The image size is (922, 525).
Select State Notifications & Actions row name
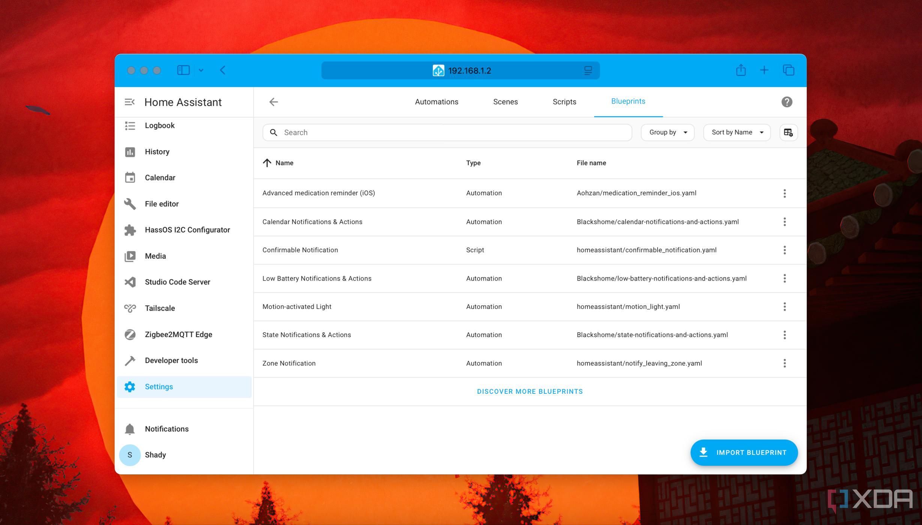click(x=306, y=335)
